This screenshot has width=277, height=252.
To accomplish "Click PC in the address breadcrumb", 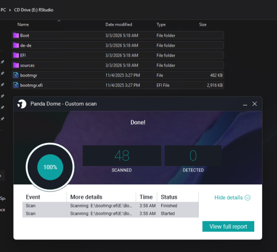I will [3, 10].
